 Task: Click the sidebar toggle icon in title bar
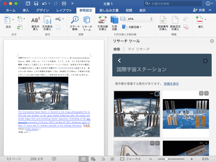click(x=28, y=4)
